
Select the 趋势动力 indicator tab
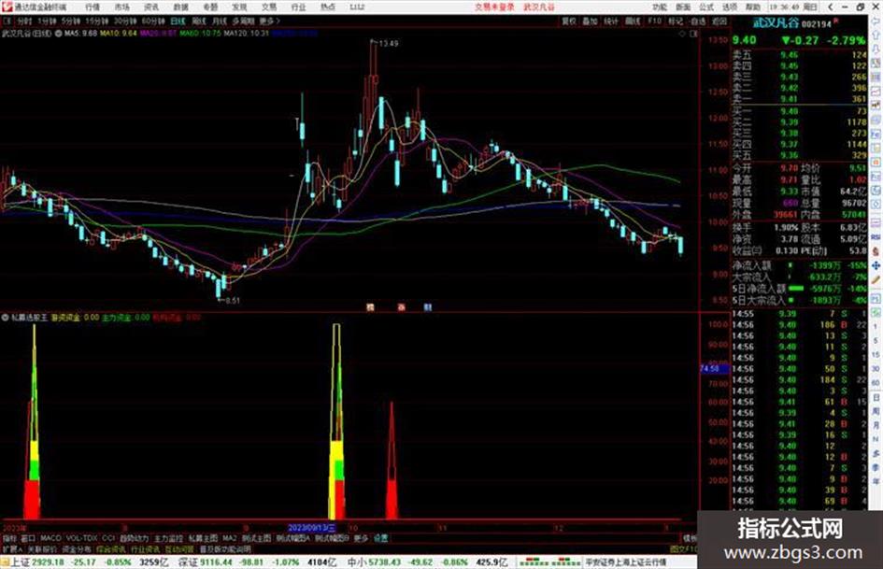(x=134, y=538)
